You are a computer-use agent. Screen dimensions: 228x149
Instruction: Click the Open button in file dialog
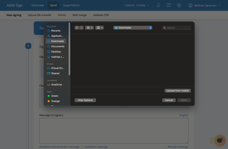184,100
